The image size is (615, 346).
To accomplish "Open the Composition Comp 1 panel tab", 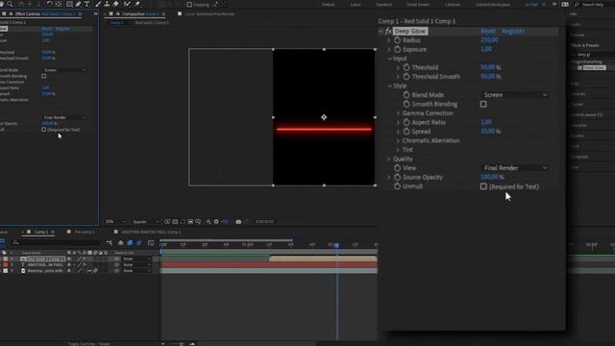I will (x=140, y=13).
